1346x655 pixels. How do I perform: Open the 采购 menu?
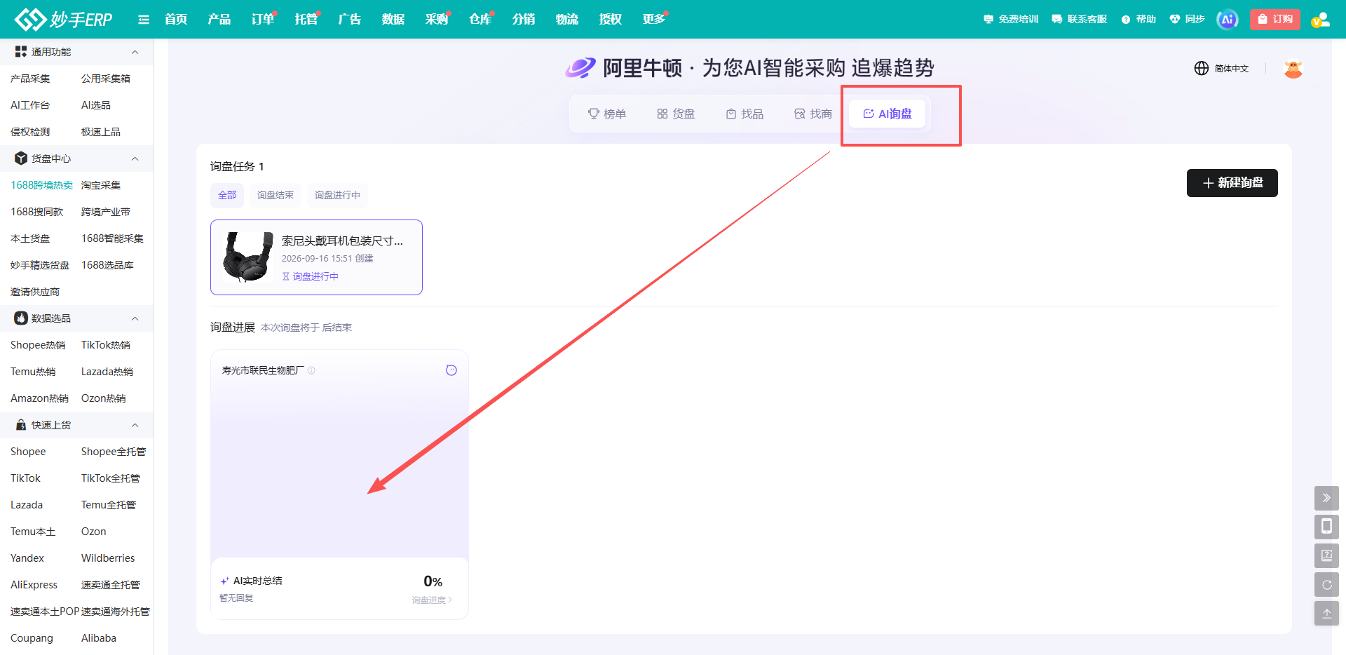pyautogui.click(x=437, y=20)
